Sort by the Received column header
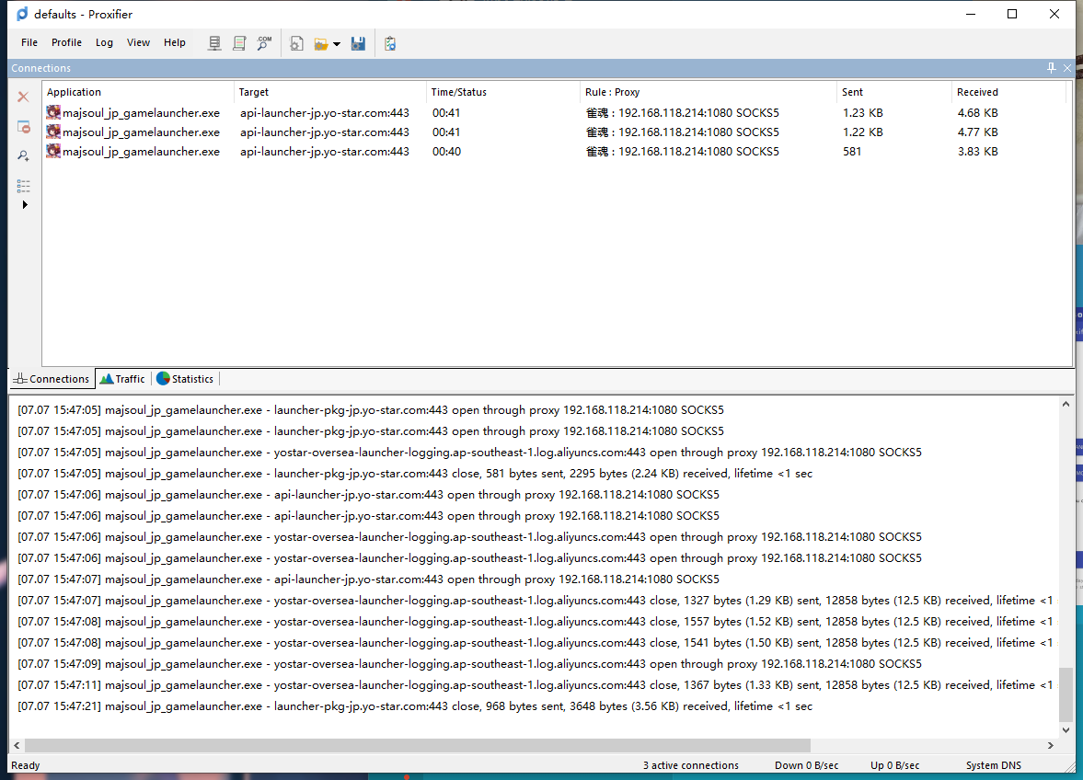The width and height of the screenshot is (1083, 780). (1009, 92)
